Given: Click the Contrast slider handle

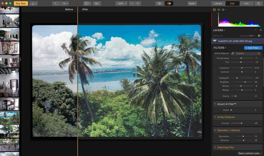Looking at the screenshot, I should pyautogui.click(x=242, y=72).
